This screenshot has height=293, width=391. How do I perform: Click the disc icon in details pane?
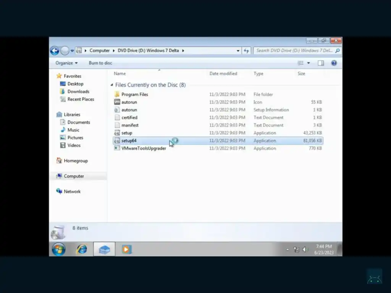click(58, 232)
